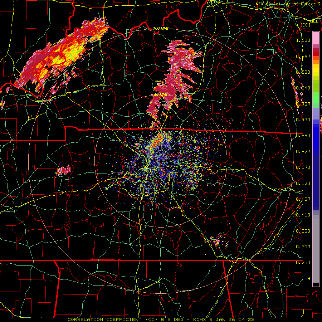Click the TH legend label
This screenshot has height=322, width=322.
point(307,279)
